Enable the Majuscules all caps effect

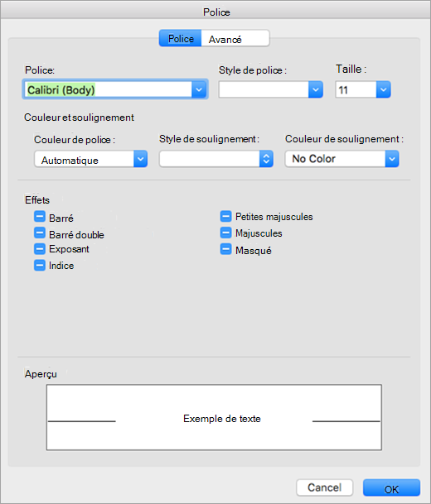(x=225, y=233)
